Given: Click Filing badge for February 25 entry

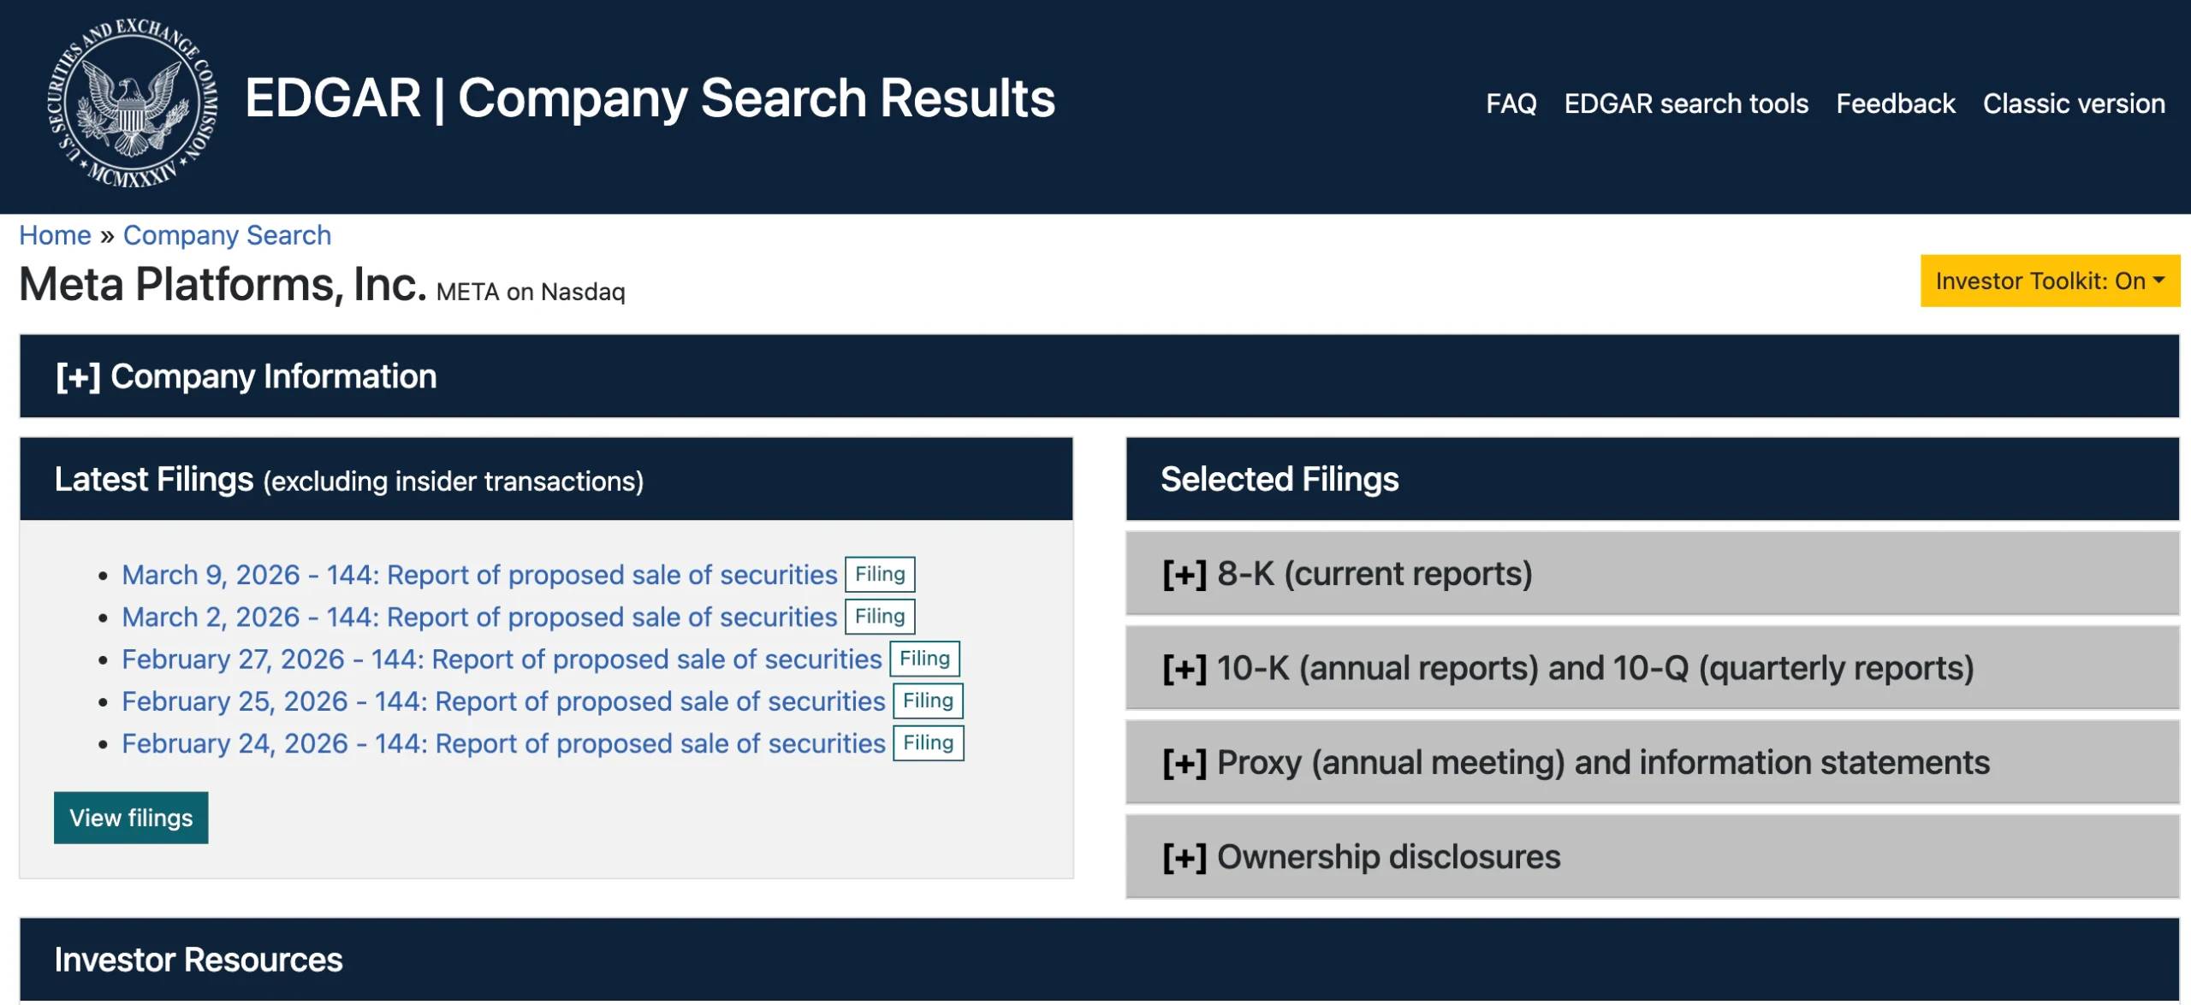Looking at the screenshot, I should [x=928, y=701].
